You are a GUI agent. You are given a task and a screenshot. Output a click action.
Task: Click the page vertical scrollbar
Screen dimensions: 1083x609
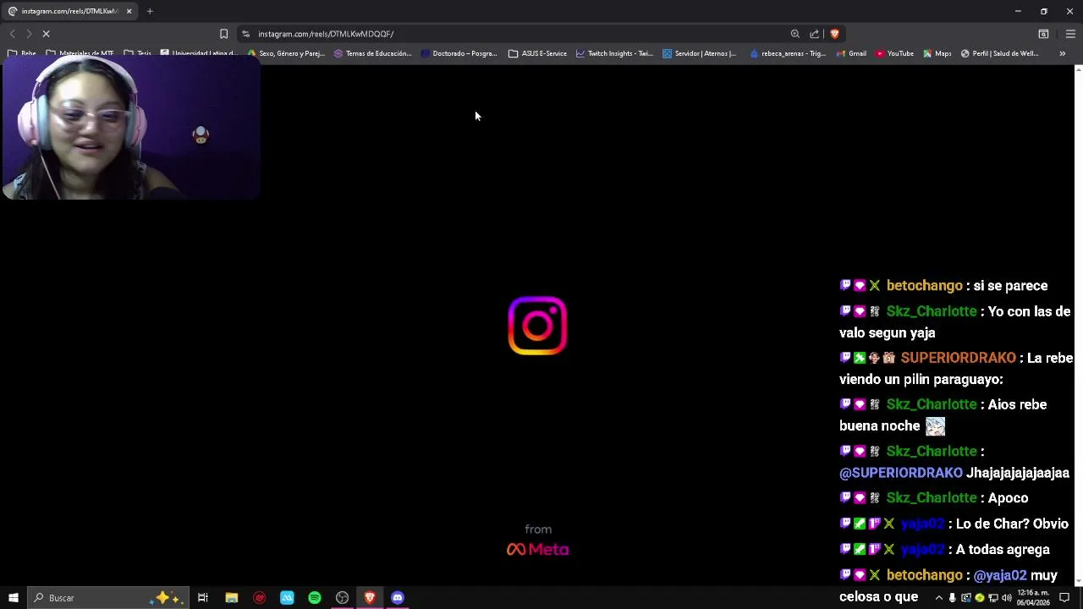pyautogui.click(x=1078, y=326)
